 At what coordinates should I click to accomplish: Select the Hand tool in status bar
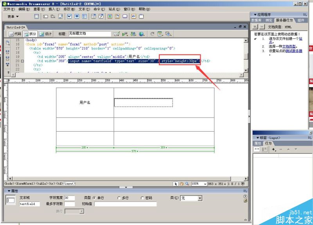click(x=182, y=183)
